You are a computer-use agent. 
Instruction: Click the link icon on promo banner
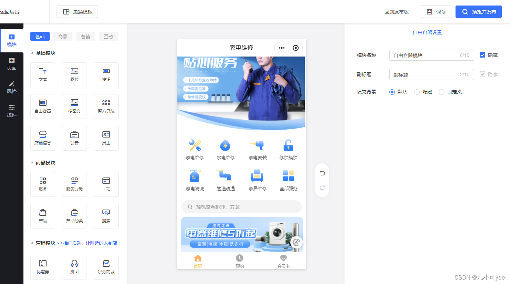pyautogui.click(x=296, y=243)
